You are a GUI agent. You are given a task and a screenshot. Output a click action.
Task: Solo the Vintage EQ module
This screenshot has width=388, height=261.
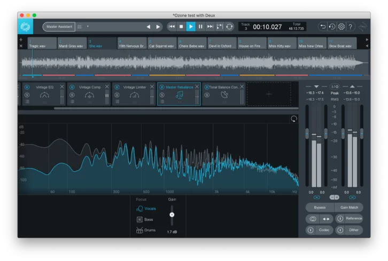pos(27,95)
